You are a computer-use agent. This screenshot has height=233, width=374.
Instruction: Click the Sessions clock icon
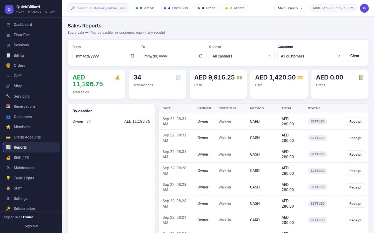8,45
